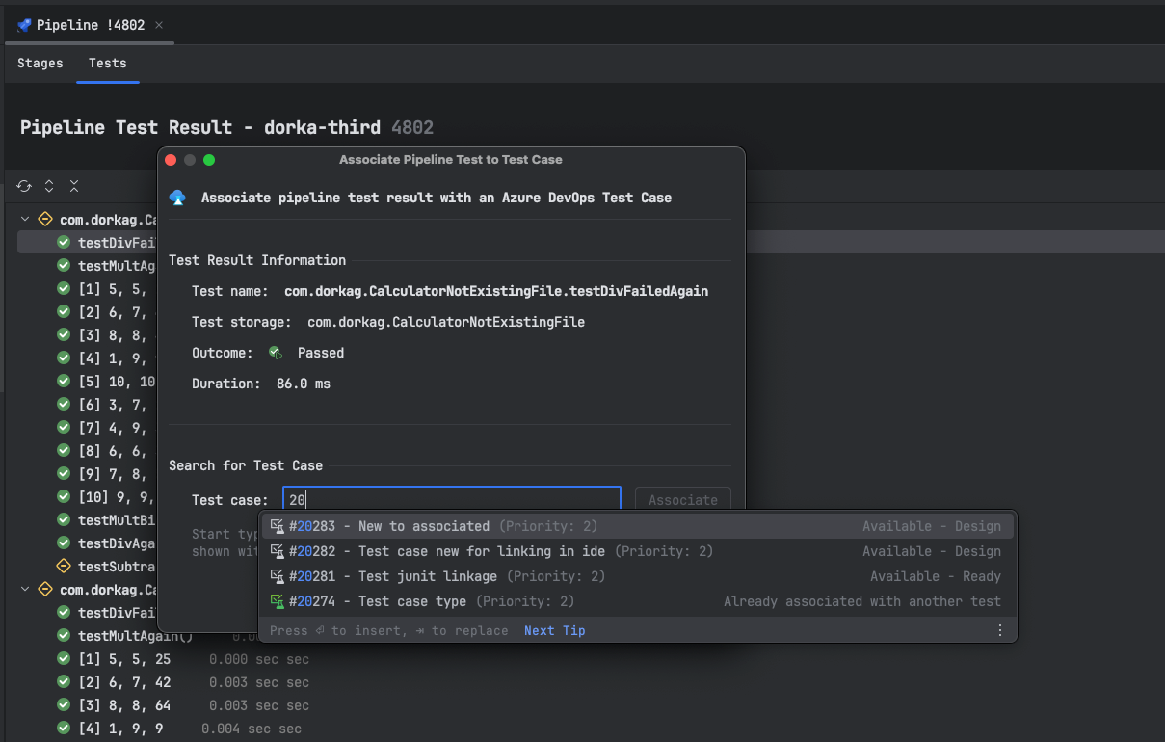Click the green check icon beside testMultBi
Image resolution: width=1165 pixels, height=742 pixels.
64,520
